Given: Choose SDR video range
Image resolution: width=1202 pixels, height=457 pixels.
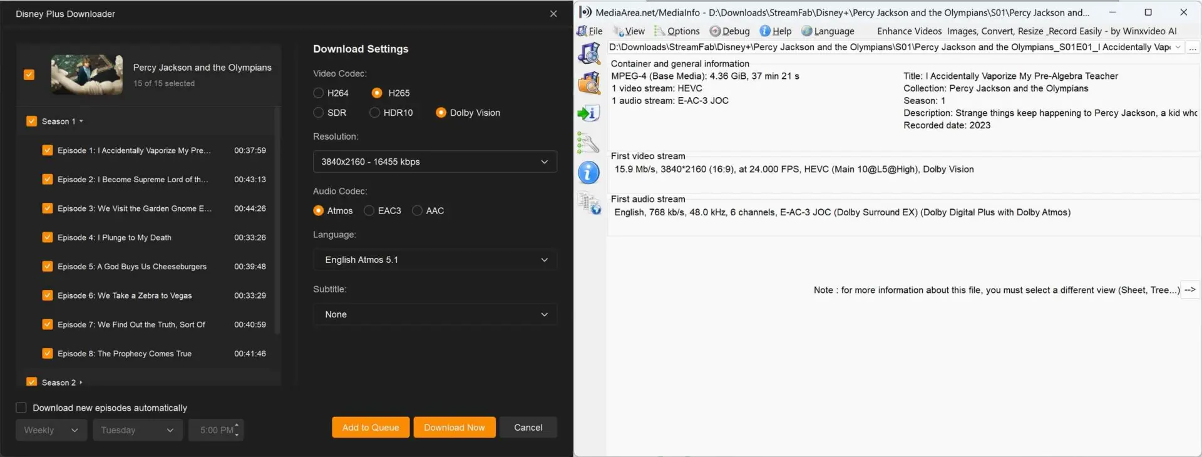Looking at the screenshot, I should [x=318, y=113].
